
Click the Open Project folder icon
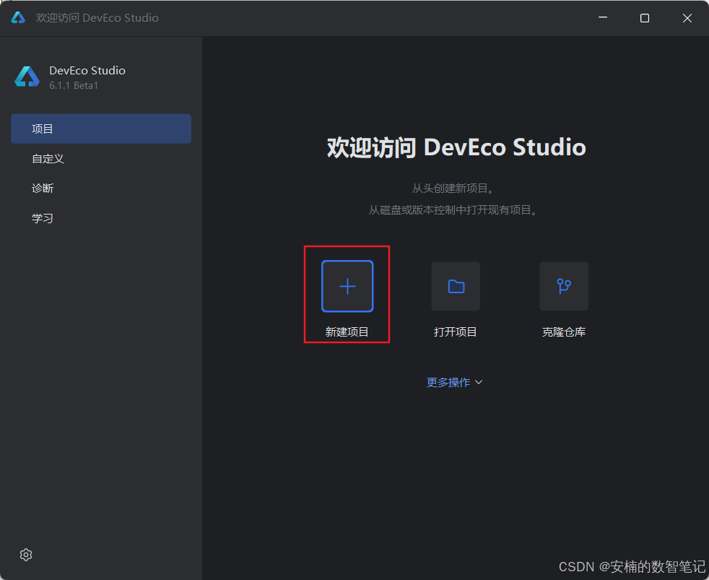456,286
